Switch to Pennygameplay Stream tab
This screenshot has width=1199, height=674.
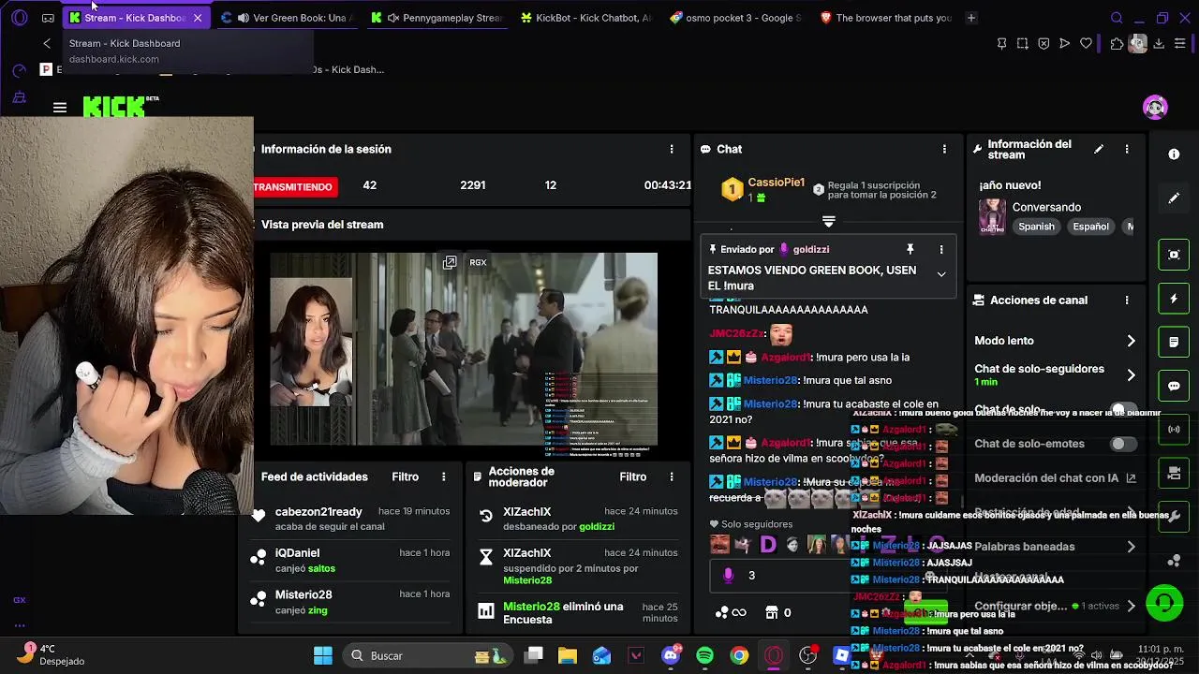pos(436,18)
